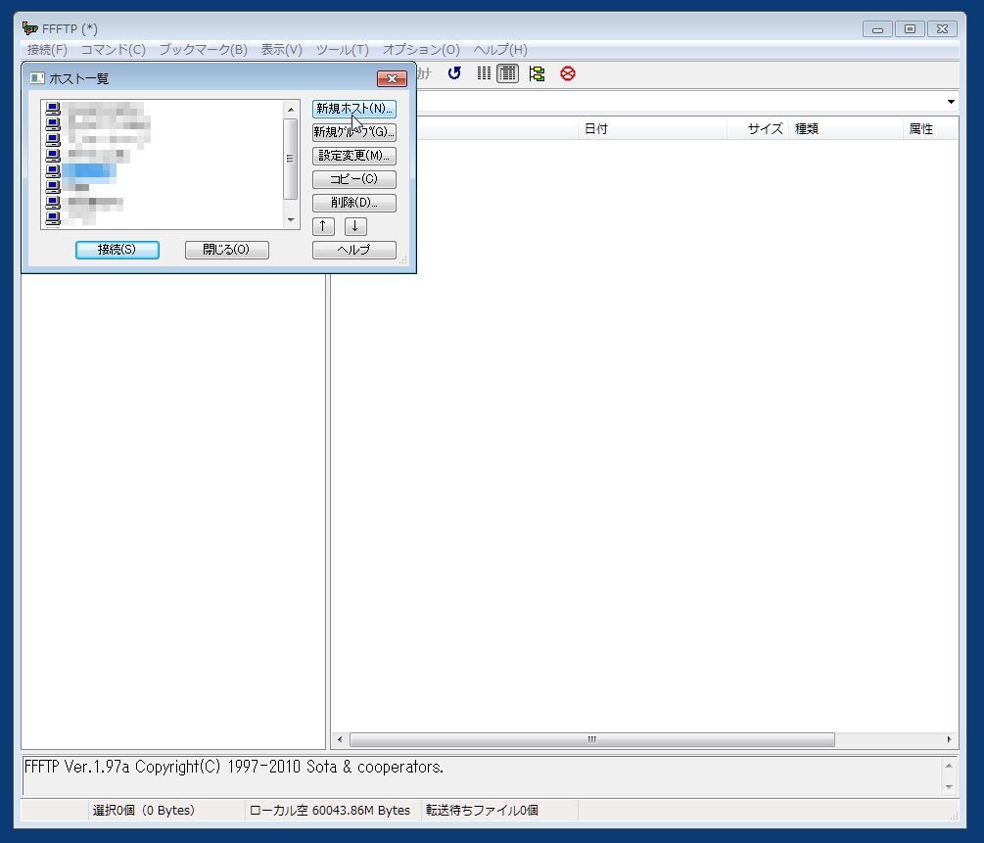Image resolution: width=984 pixels, height=843 pixels.
Task: Click the host list scroll down arrow
Action: [291, 219]
